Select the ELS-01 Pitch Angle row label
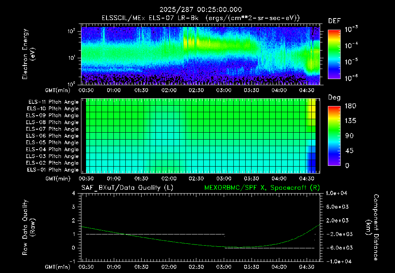 (53, 170)
